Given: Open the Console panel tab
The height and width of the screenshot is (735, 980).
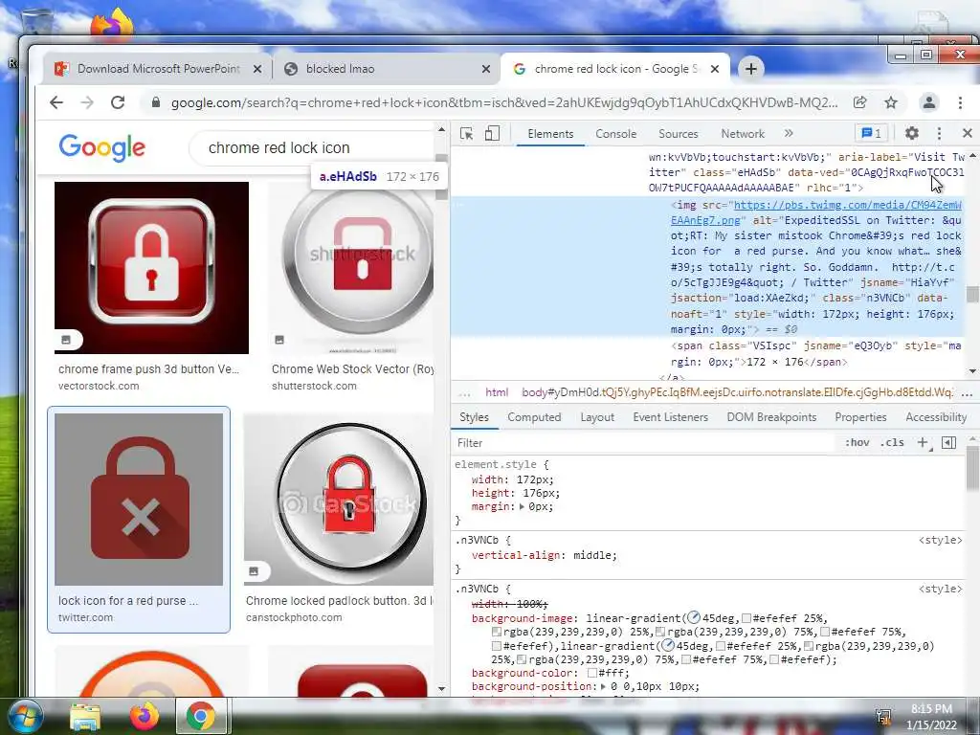Looking at the screenshot, I should [615, 134].
